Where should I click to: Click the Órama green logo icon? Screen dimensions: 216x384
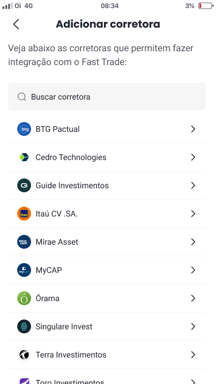click(x=24, y=298)
